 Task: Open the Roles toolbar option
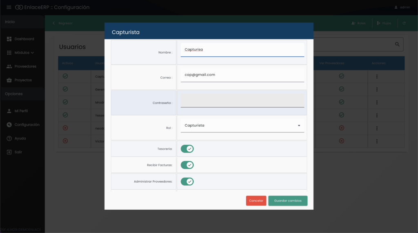(358, 23)
